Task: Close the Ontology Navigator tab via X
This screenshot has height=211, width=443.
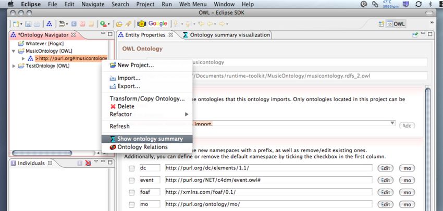Action: pyautogui.click(x=73, y=35)
